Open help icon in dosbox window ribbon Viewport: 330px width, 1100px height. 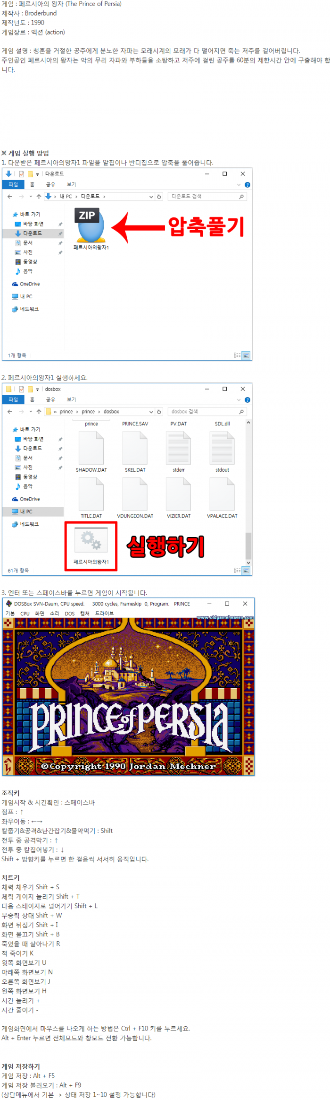[x=247, y=400]
